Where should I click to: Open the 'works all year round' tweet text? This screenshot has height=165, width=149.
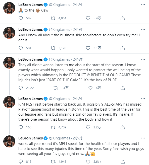click(81, 149)
